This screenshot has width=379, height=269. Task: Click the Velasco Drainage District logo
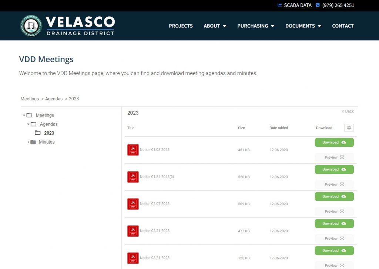[67, 26]
